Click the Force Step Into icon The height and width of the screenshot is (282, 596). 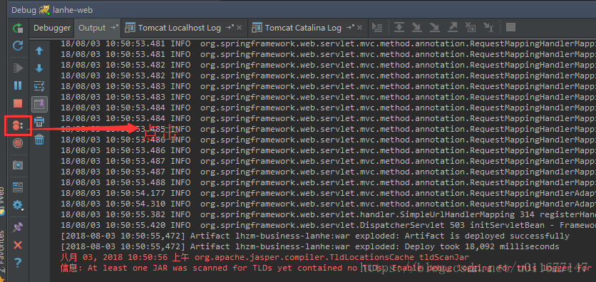coord(434,27)
